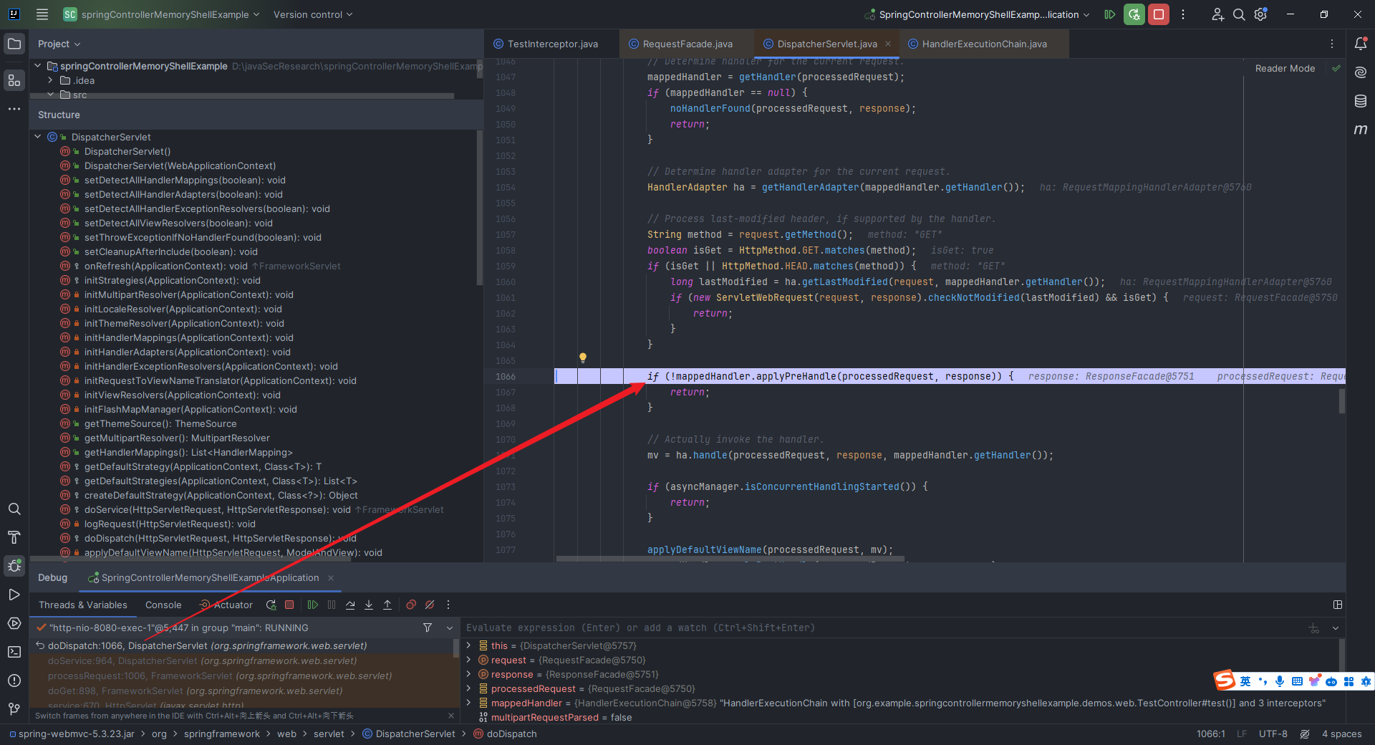Viewport: 1375px width, 745px height.
Task: Resume program in the debug toolbar
Action: pyautogui.click(x=313, y=605)
